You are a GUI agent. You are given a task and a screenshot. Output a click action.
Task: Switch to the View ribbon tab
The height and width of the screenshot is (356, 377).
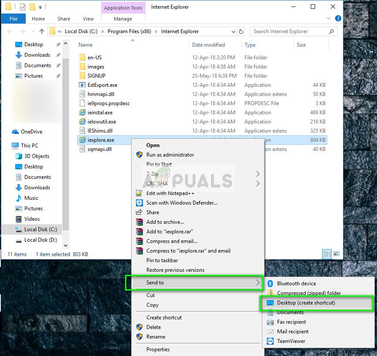click(x=88, y=19)
